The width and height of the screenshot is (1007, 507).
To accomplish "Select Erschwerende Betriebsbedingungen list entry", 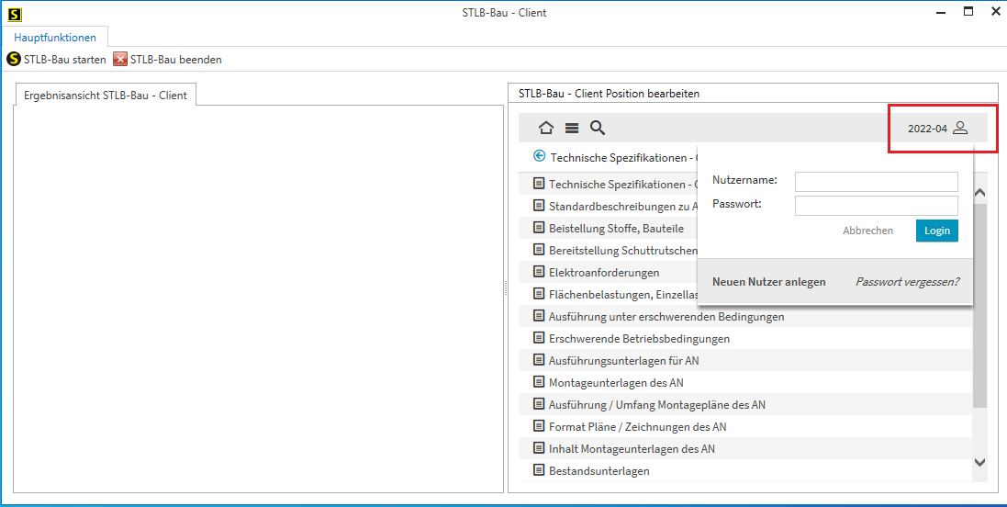I will pyautogui.click(x=639, y=339).
